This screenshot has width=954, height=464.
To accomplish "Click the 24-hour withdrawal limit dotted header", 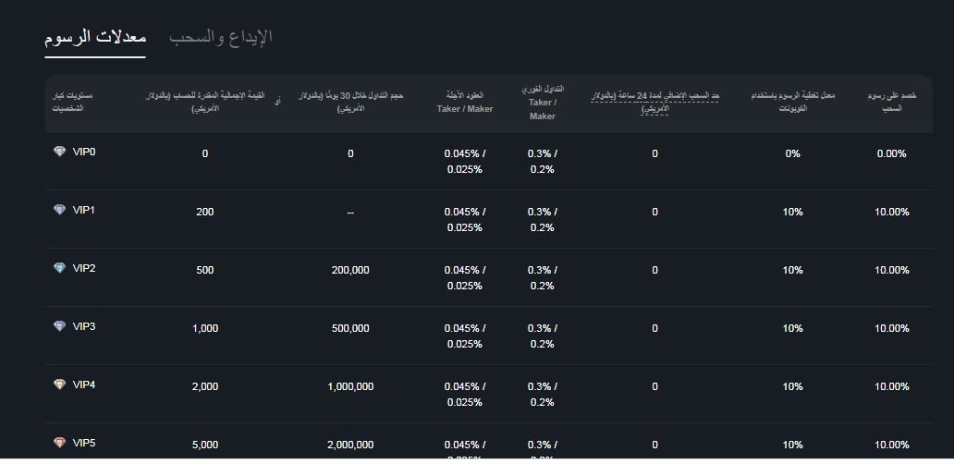I will 655,103.
